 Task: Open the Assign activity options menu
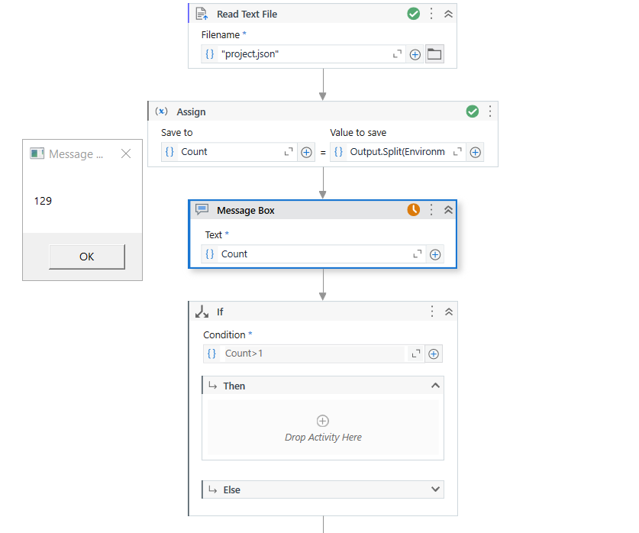[490, 111]
